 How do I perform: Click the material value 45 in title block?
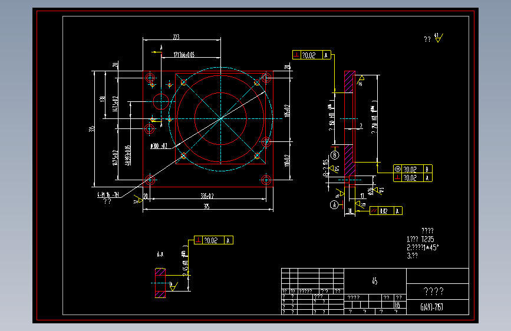375,281
